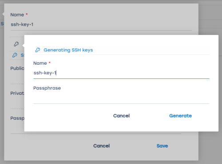
Task: Click the background form's Save button
Action: point(162,146)
